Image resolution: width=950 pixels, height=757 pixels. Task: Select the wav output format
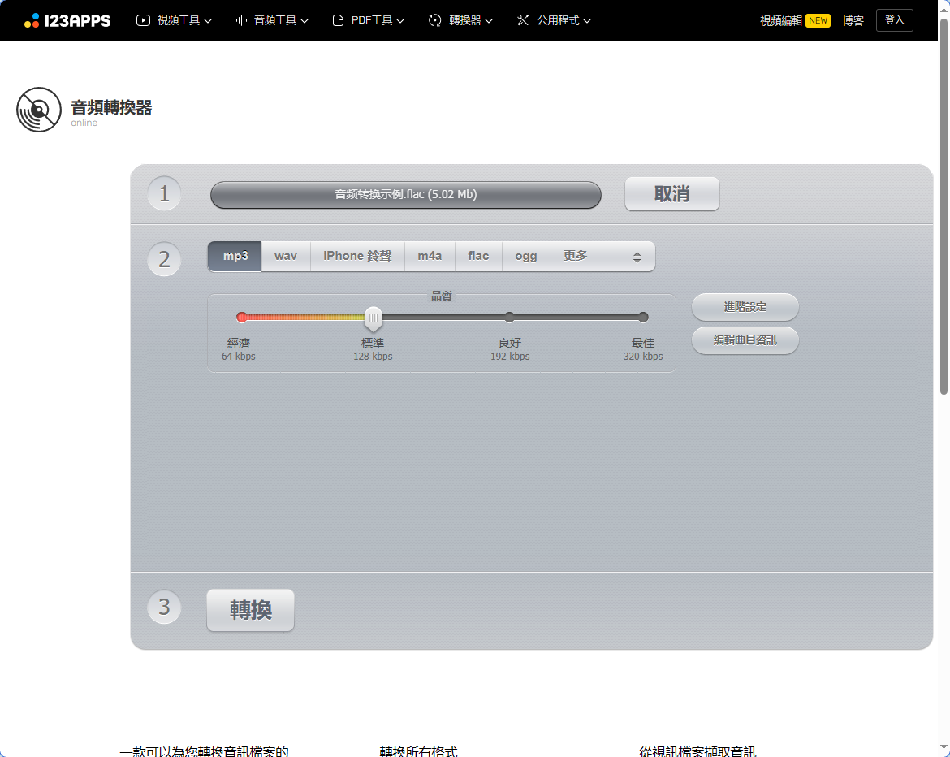[x=285, y=256]
